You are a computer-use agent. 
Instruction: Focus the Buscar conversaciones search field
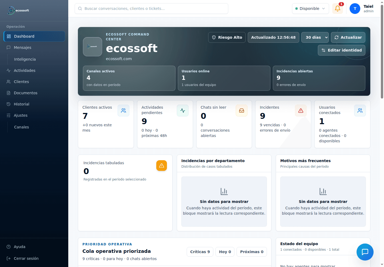click(x=151, y=9)
